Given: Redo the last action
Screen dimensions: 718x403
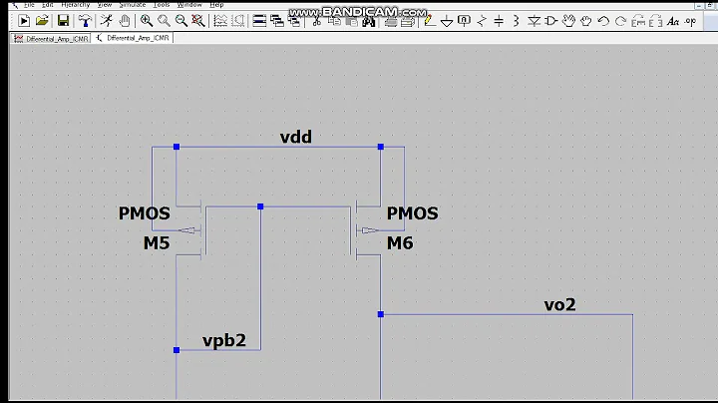Looking at the screenshot, I should pos(621,21).
